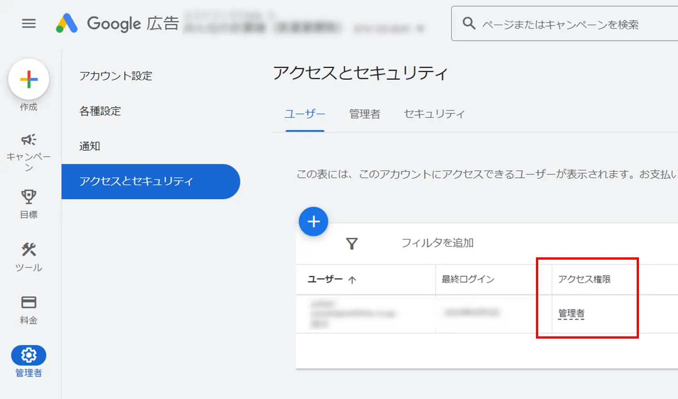Open Goals via trophy icon

point(29,197)
